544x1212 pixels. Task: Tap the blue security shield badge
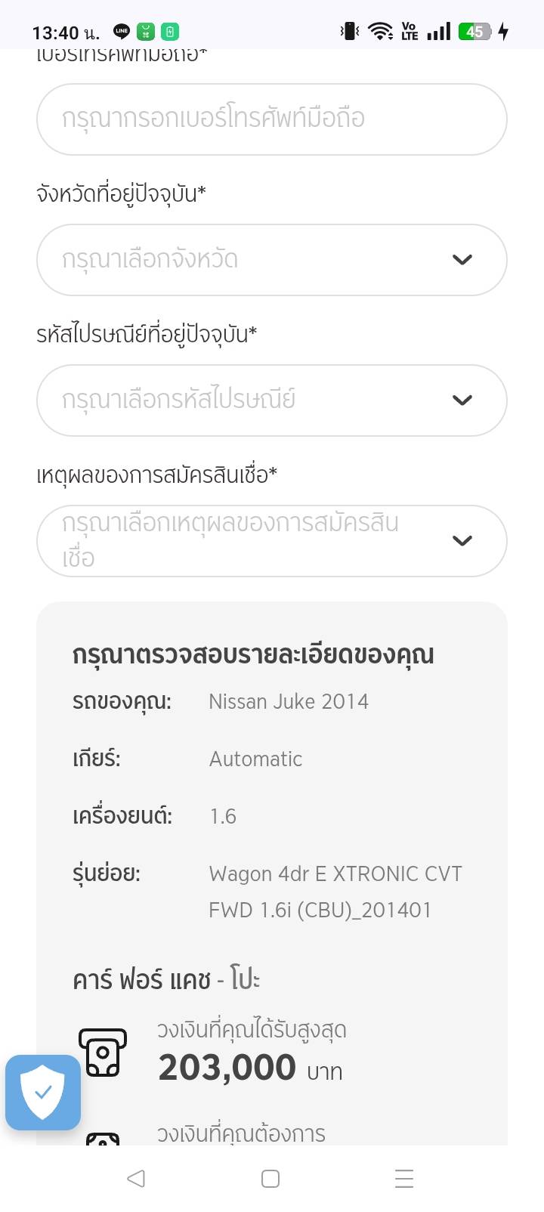tap(43, 1092)
